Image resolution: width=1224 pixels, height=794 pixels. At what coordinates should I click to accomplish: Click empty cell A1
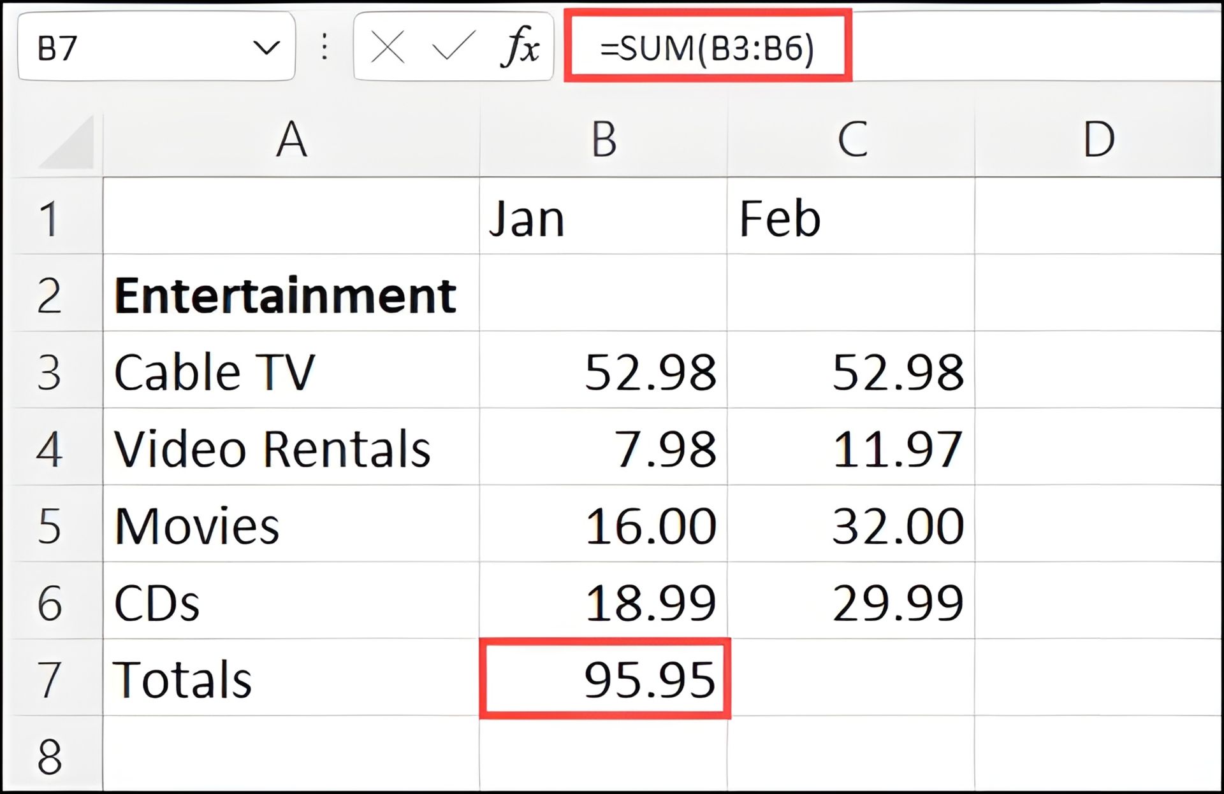coord(291,216)
